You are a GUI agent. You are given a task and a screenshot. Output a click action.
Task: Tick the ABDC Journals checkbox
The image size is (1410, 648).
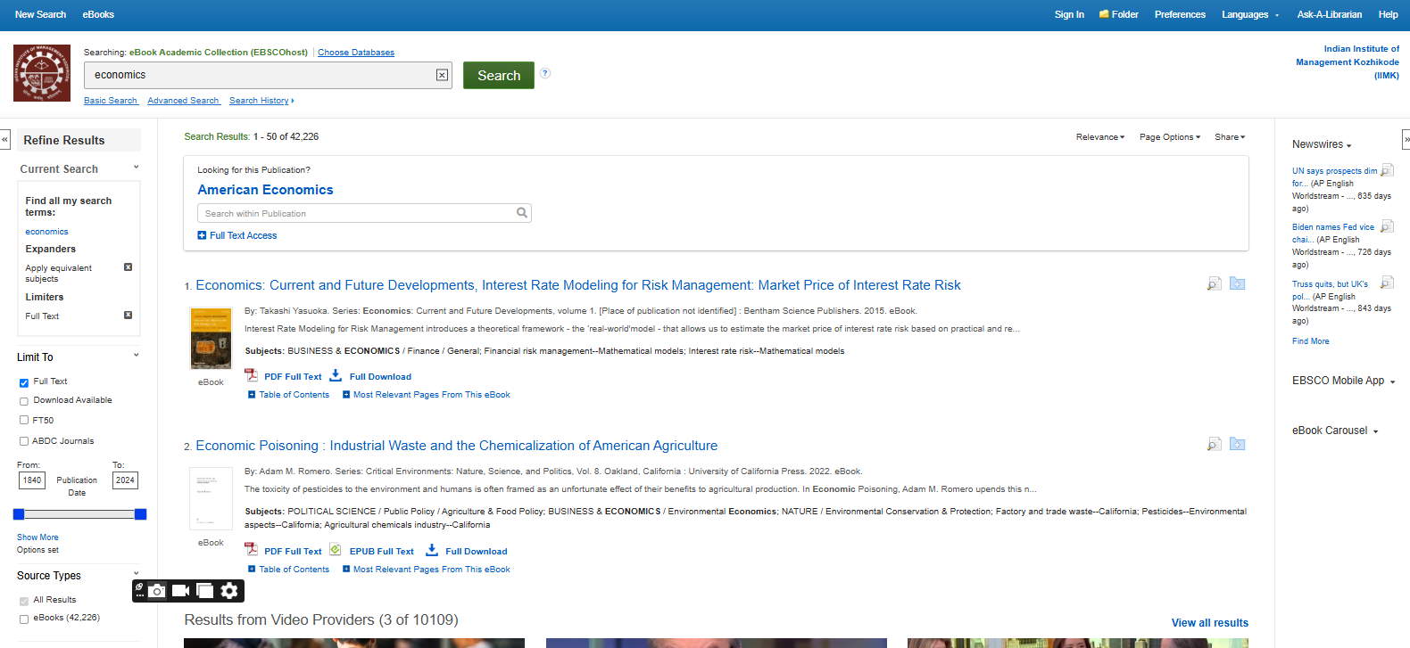(x=24, y=441)
